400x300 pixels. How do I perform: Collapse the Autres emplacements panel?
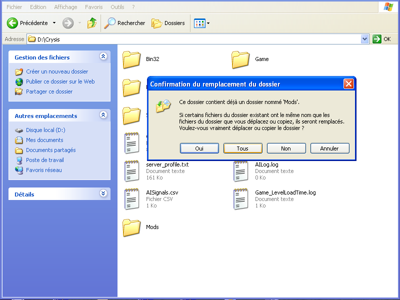pos(103,115)
